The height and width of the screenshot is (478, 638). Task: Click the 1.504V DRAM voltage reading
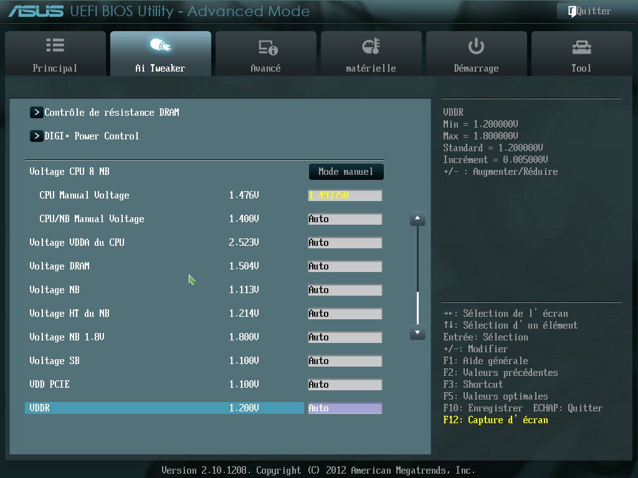[244, 266]
